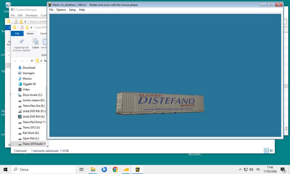Select Unità DVD RW (G:) drive
Viewport: 290px width, 174px height.
tap(31, 117)
